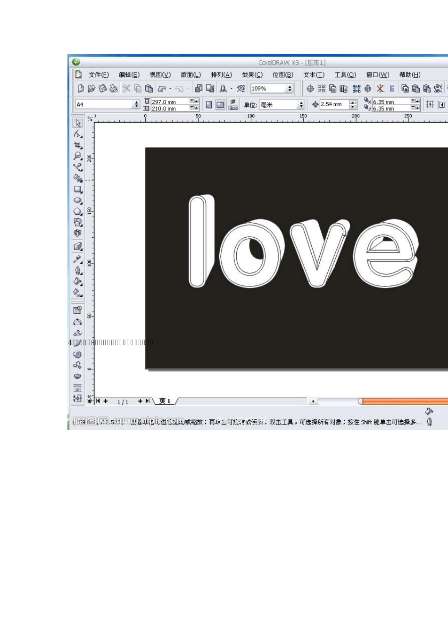Select the Crop tool
Viewport: 448px width, 634px height.
78,145
